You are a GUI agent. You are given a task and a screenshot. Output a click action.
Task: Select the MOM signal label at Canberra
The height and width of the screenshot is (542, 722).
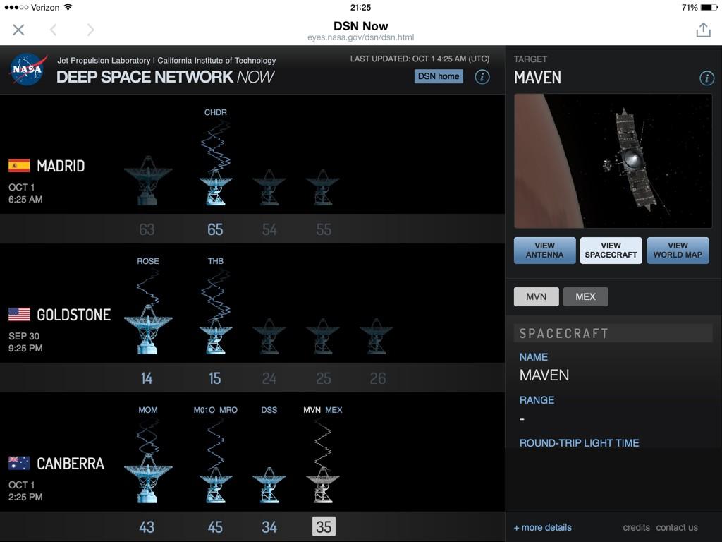point(148,410)
